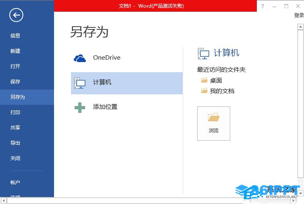Minimize the Word window
The width and height of the screenshot is (304, 204).
point(274,6)
